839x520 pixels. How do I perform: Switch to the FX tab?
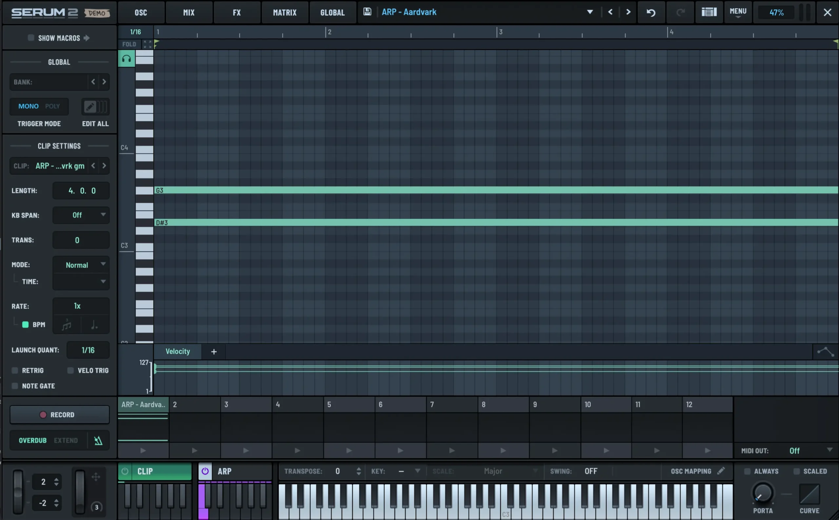click(x=237, y=12)
